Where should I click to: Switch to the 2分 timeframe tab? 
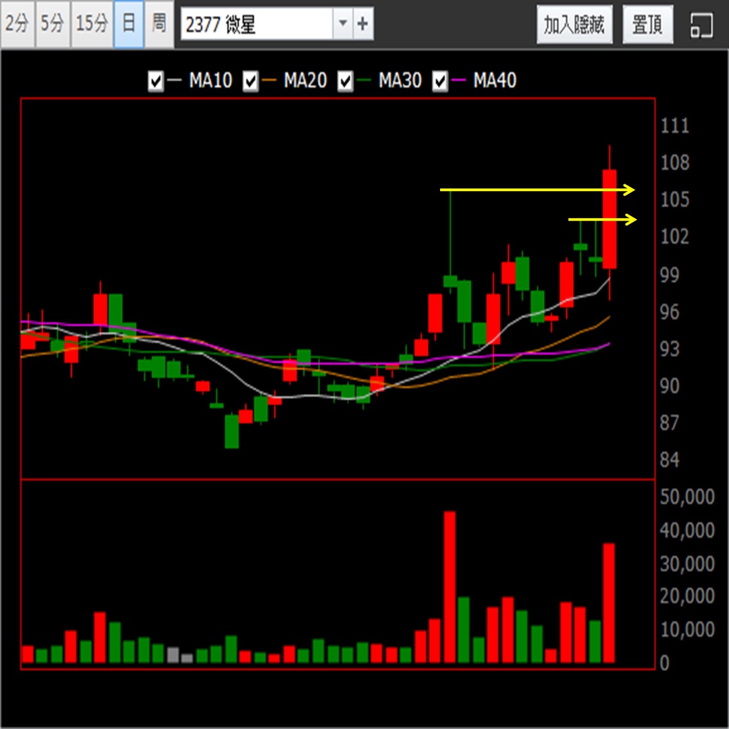18,23
